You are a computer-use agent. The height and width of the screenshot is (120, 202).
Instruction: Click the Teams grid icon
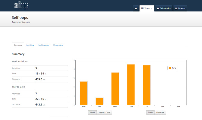pyautogui.click(x=142, y=8)
